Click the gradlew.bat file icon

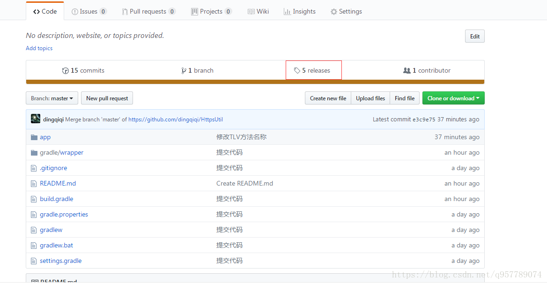(x=34, y=245)
